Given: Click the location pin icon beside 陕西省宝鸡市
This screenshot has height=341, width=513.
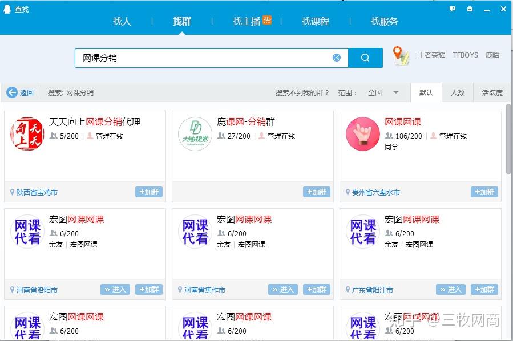Looking at the screenshot, I should tap(12, 192).
